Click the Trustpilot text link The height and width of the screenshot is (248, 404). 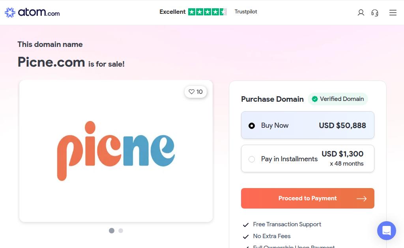tap(246, 12)
